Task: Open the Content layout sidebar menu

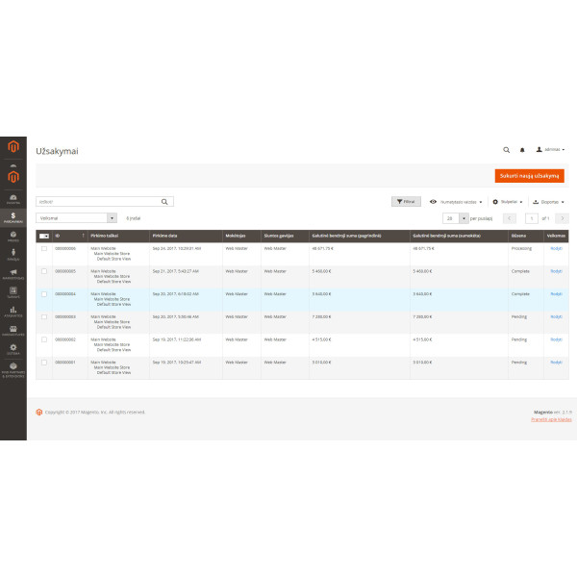Action: 13,293
